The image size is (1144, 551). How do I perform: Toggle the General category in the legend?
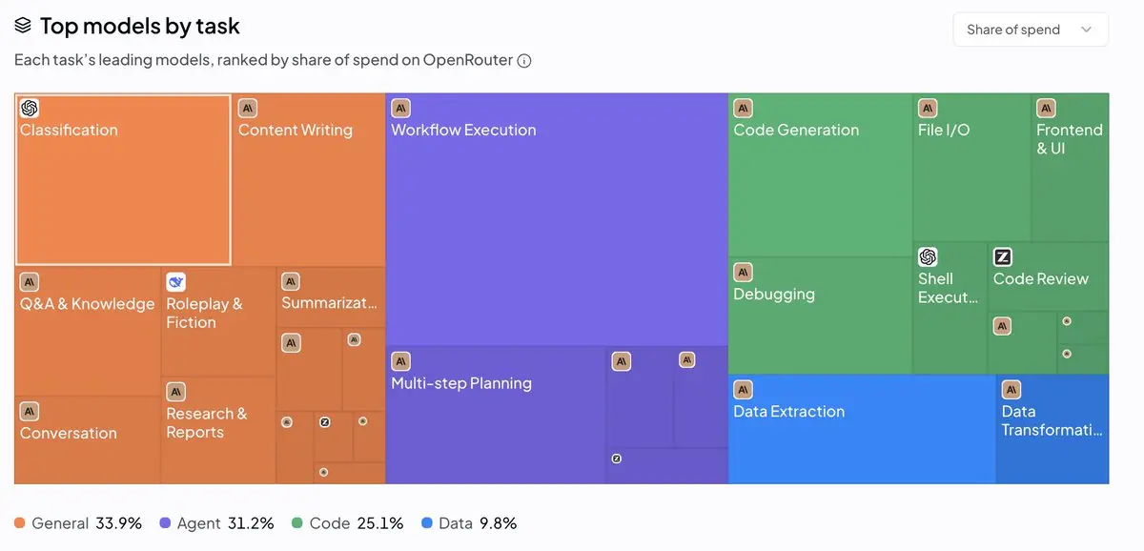[x=78, y=523]
